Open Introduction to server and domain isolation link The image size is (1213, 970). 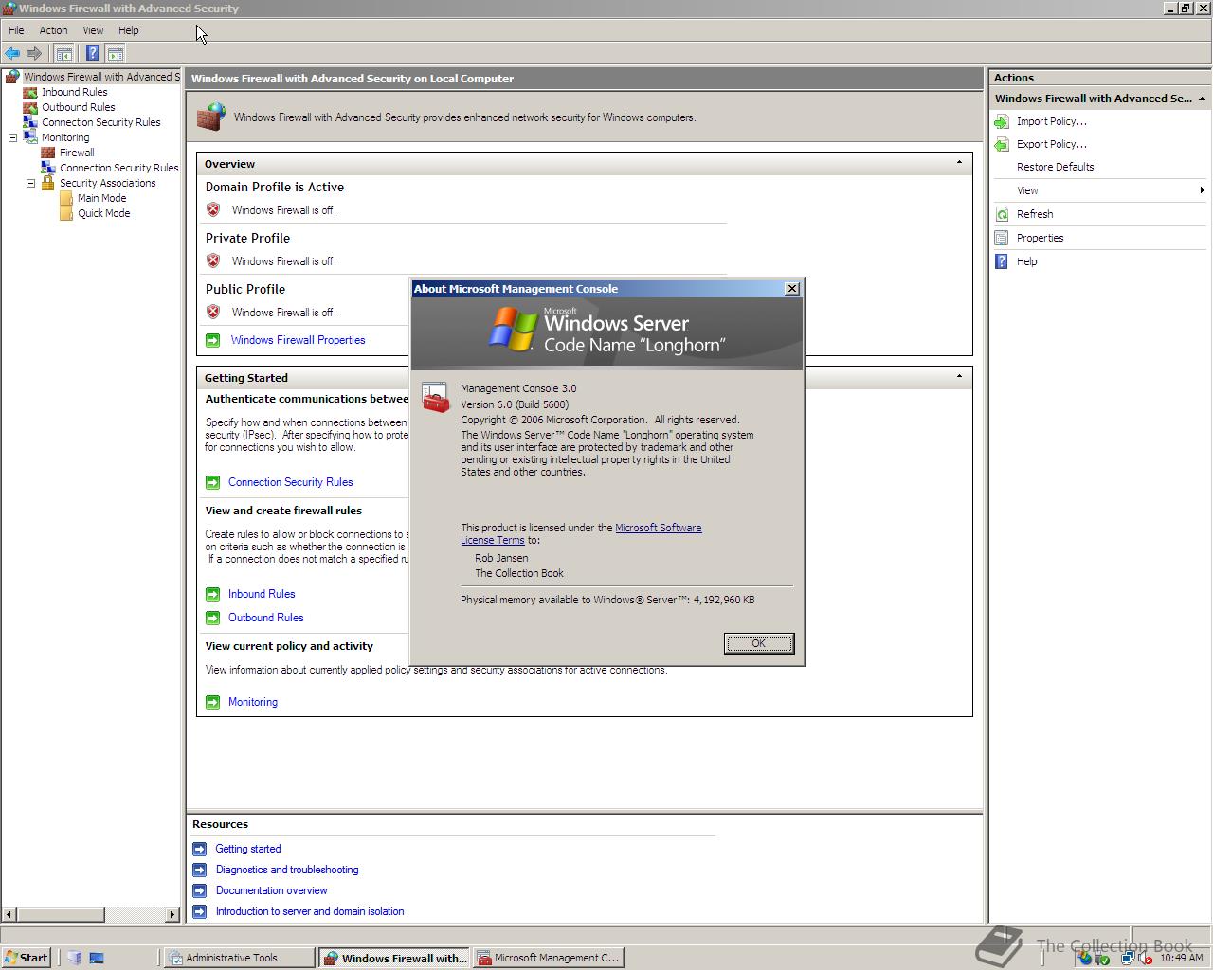[310, 911]
